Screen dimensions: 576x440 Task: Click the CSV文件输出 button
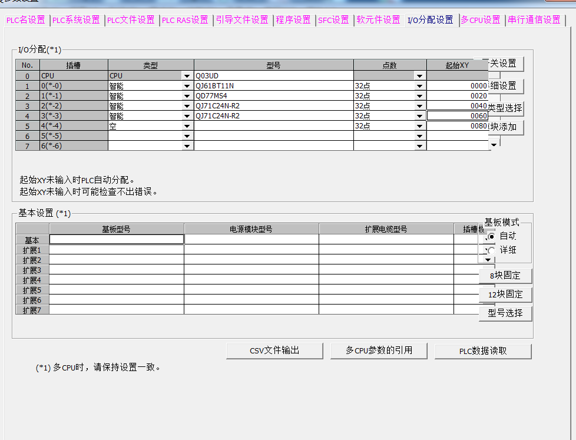click(x=274, y=350)
